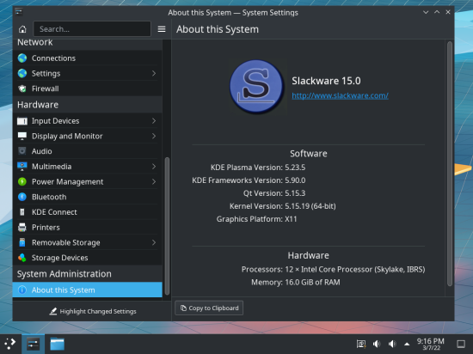
Task: Open the Firewall settings
Action: coord(87,88)
